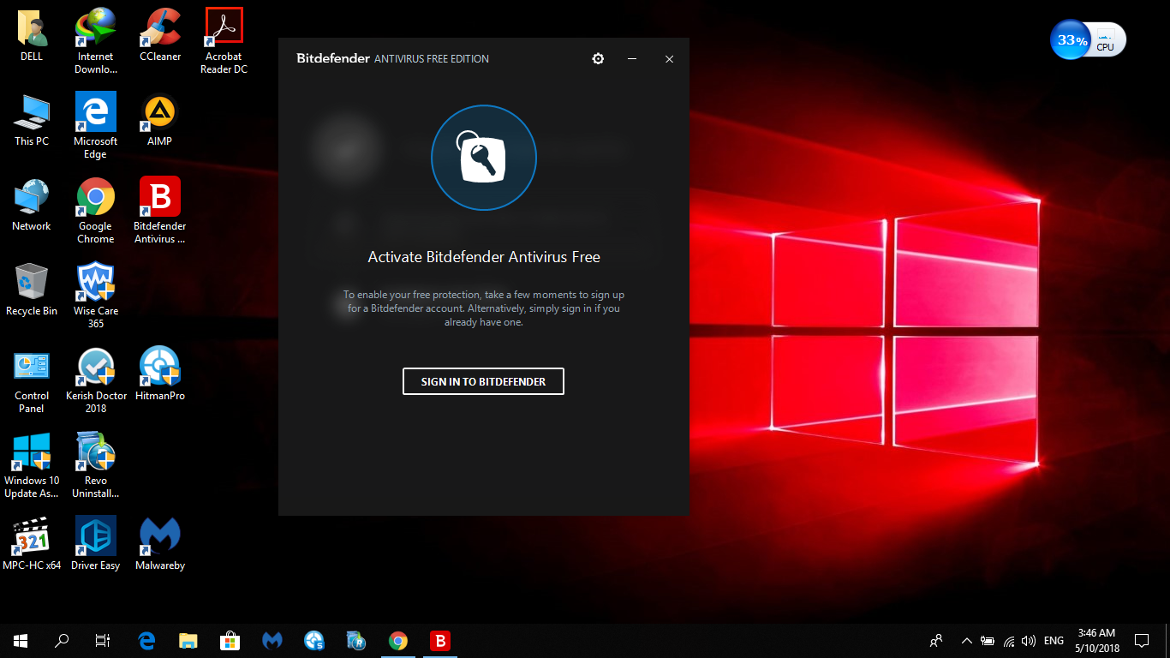Open Edge from the taskbar
The image size is (1170, 658).
[146, 640]
